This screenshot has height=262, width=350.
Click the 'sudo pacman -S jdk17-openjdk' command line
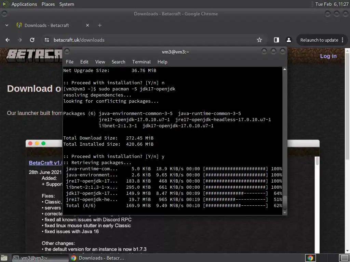137,89
